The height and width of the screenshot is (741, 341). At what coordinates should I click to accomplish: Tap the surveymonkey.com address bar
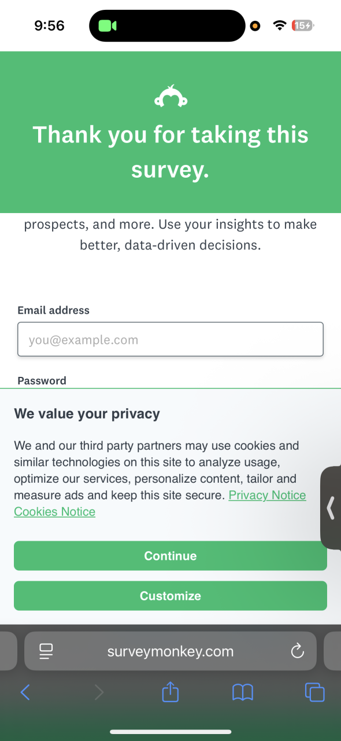coord(170,651)
